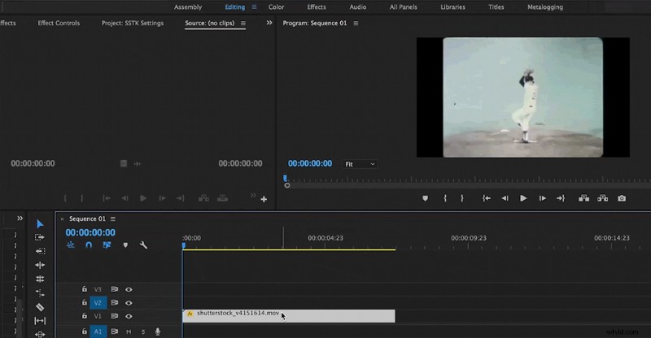Mute audio track A1

[x=129, y=331]
